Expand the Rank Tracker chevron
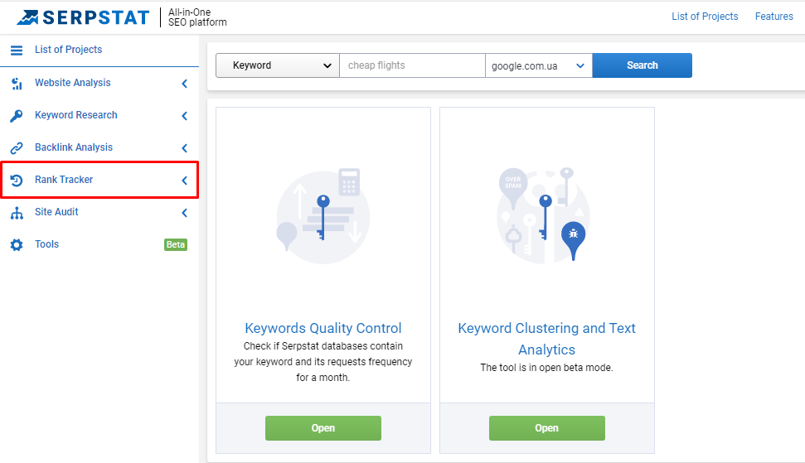805x463 pixels. pyautogui.click(x=184, y=180)
